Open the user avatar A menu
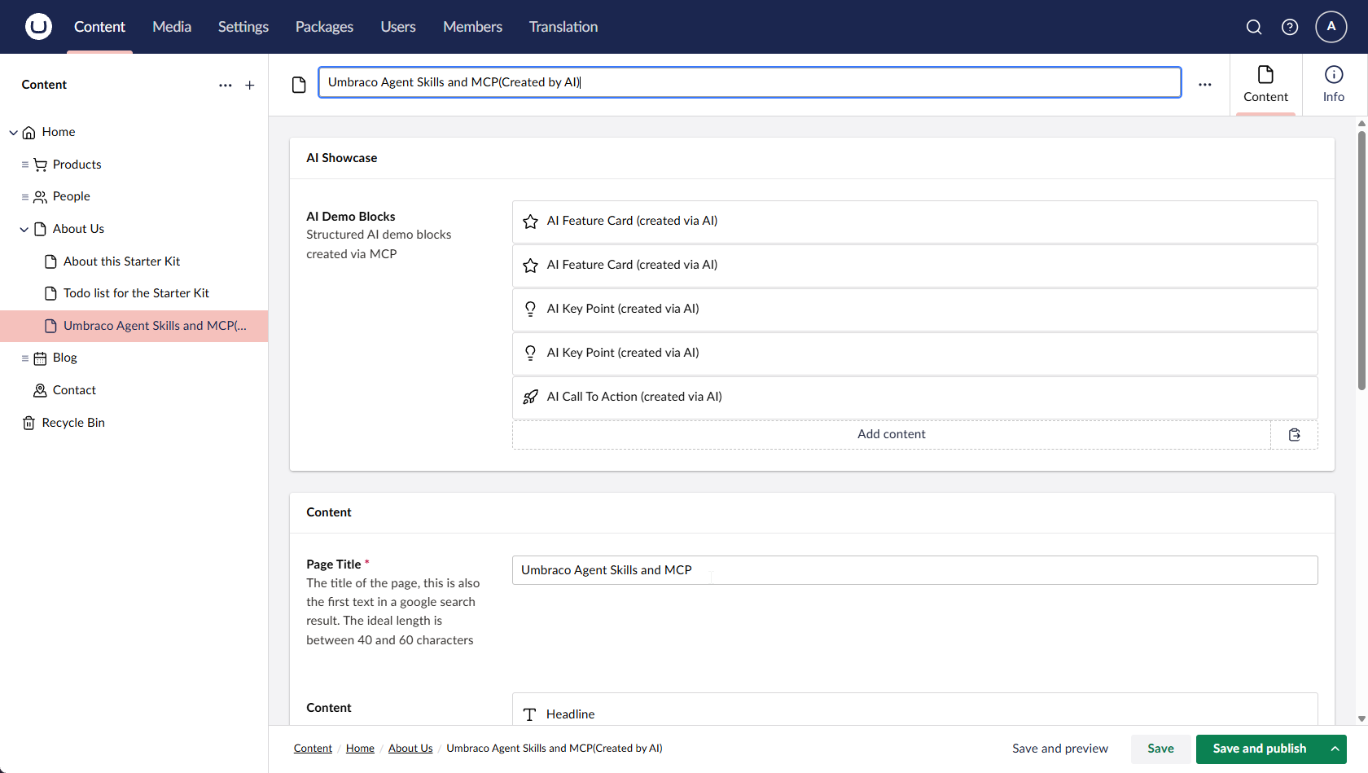 click(x=1331, y=27)
